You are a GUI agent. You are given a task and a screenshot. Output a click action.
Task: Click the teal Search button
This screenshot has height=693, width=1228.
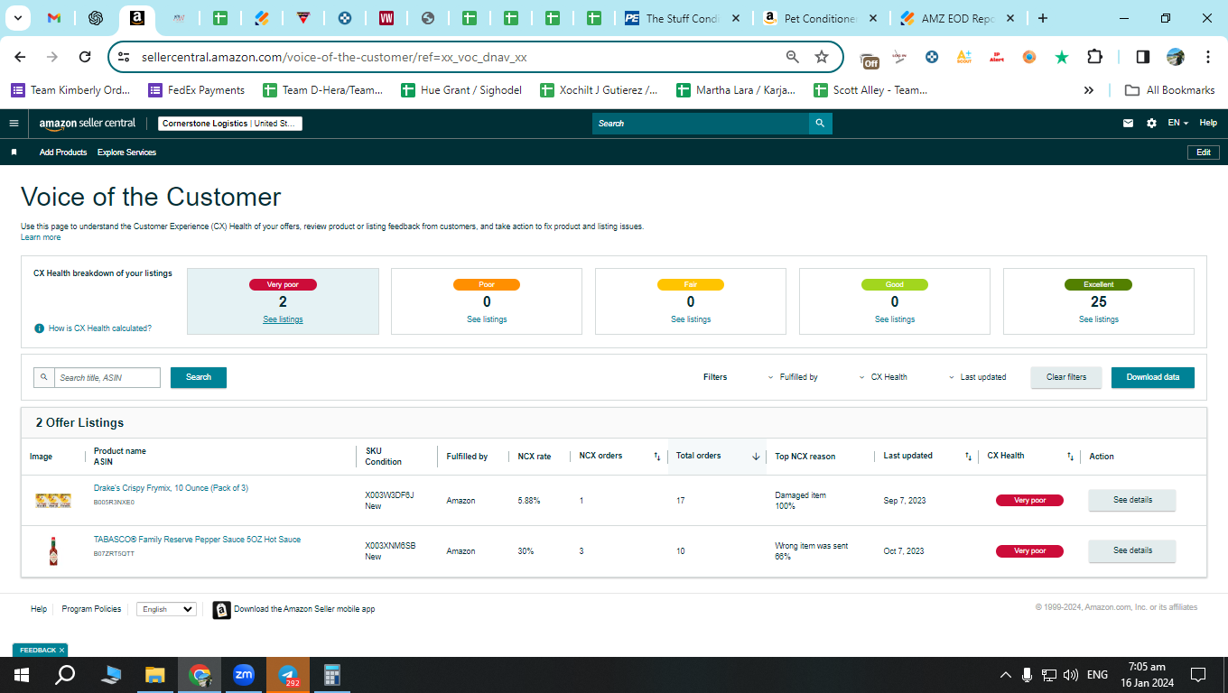[x=199, y=377]
